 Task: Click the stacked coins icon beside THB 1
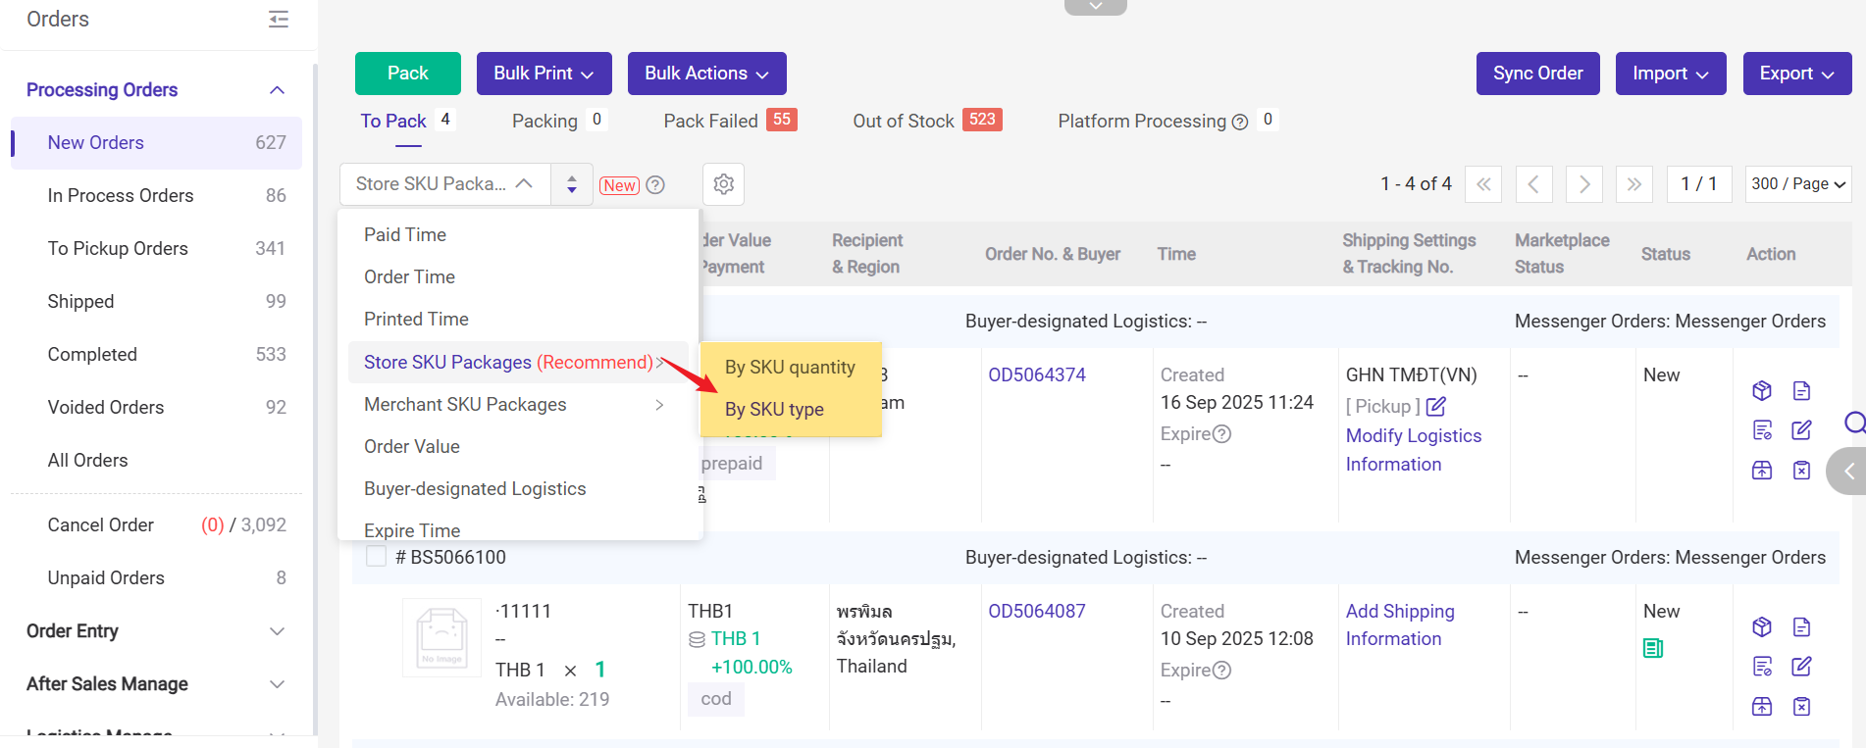pyautogui.click(x=697, y=639)
